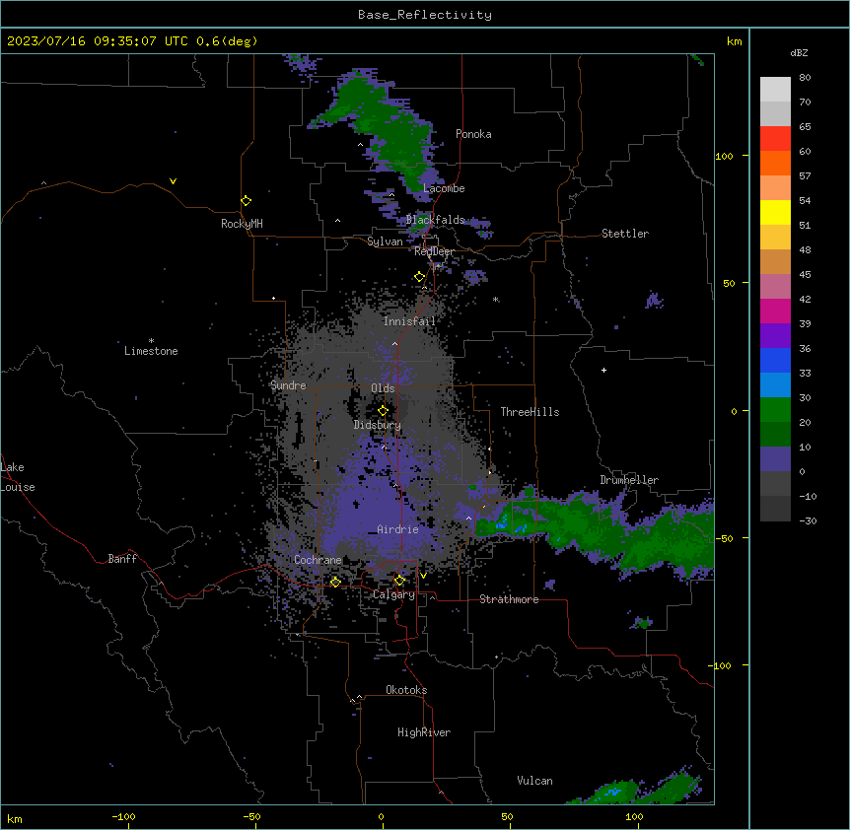Click the Olds city label
Screen dimensions: 850x830
[383, 388]
